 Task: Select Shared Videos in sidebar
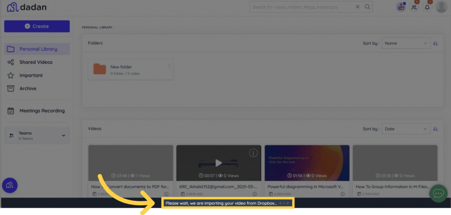(36, 62)
